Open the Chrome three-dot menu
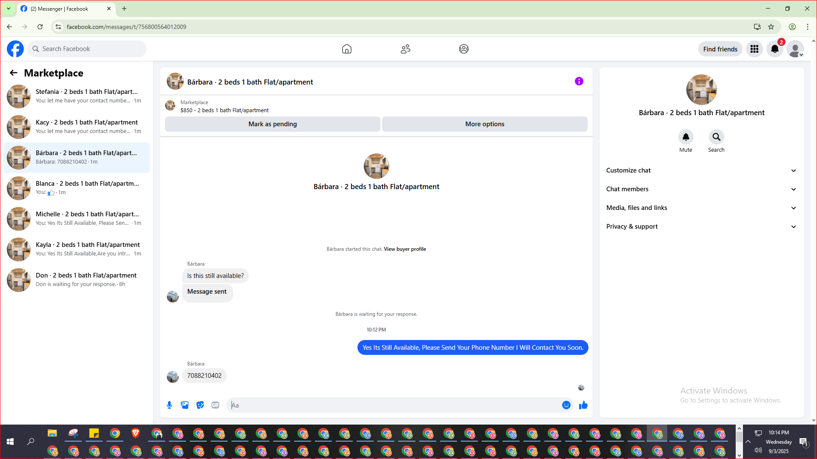 808,27
